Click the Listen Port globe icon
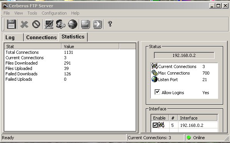Screen dimensions: 230x143 [x=155, y=79]
